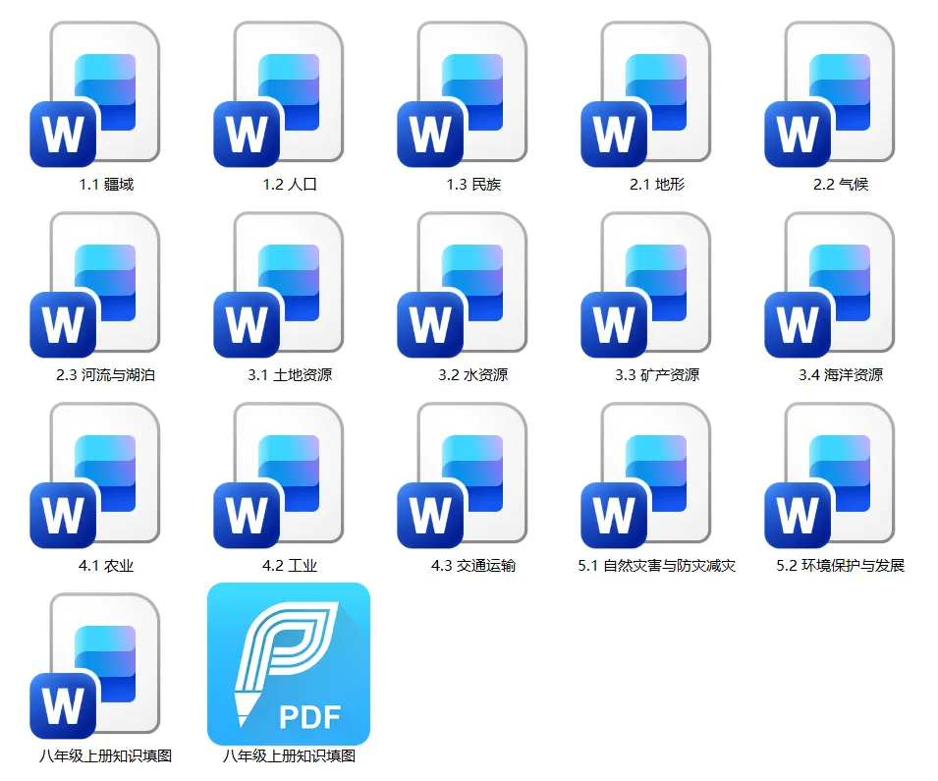The width and height of the screenshot is (938, 781).
Task: Select the Word icon for 1.3 民族
Action: [462, 94]
